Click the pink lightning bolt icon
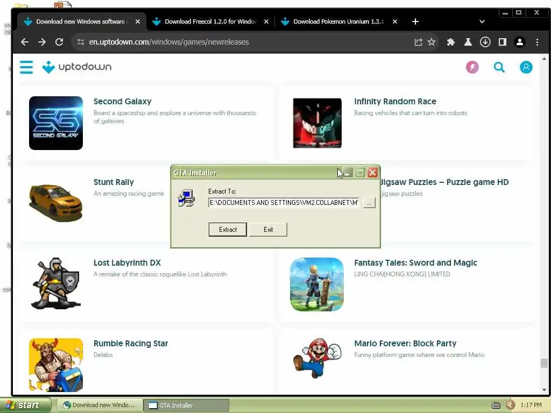The image size is (551, 413). click(472, 67)
